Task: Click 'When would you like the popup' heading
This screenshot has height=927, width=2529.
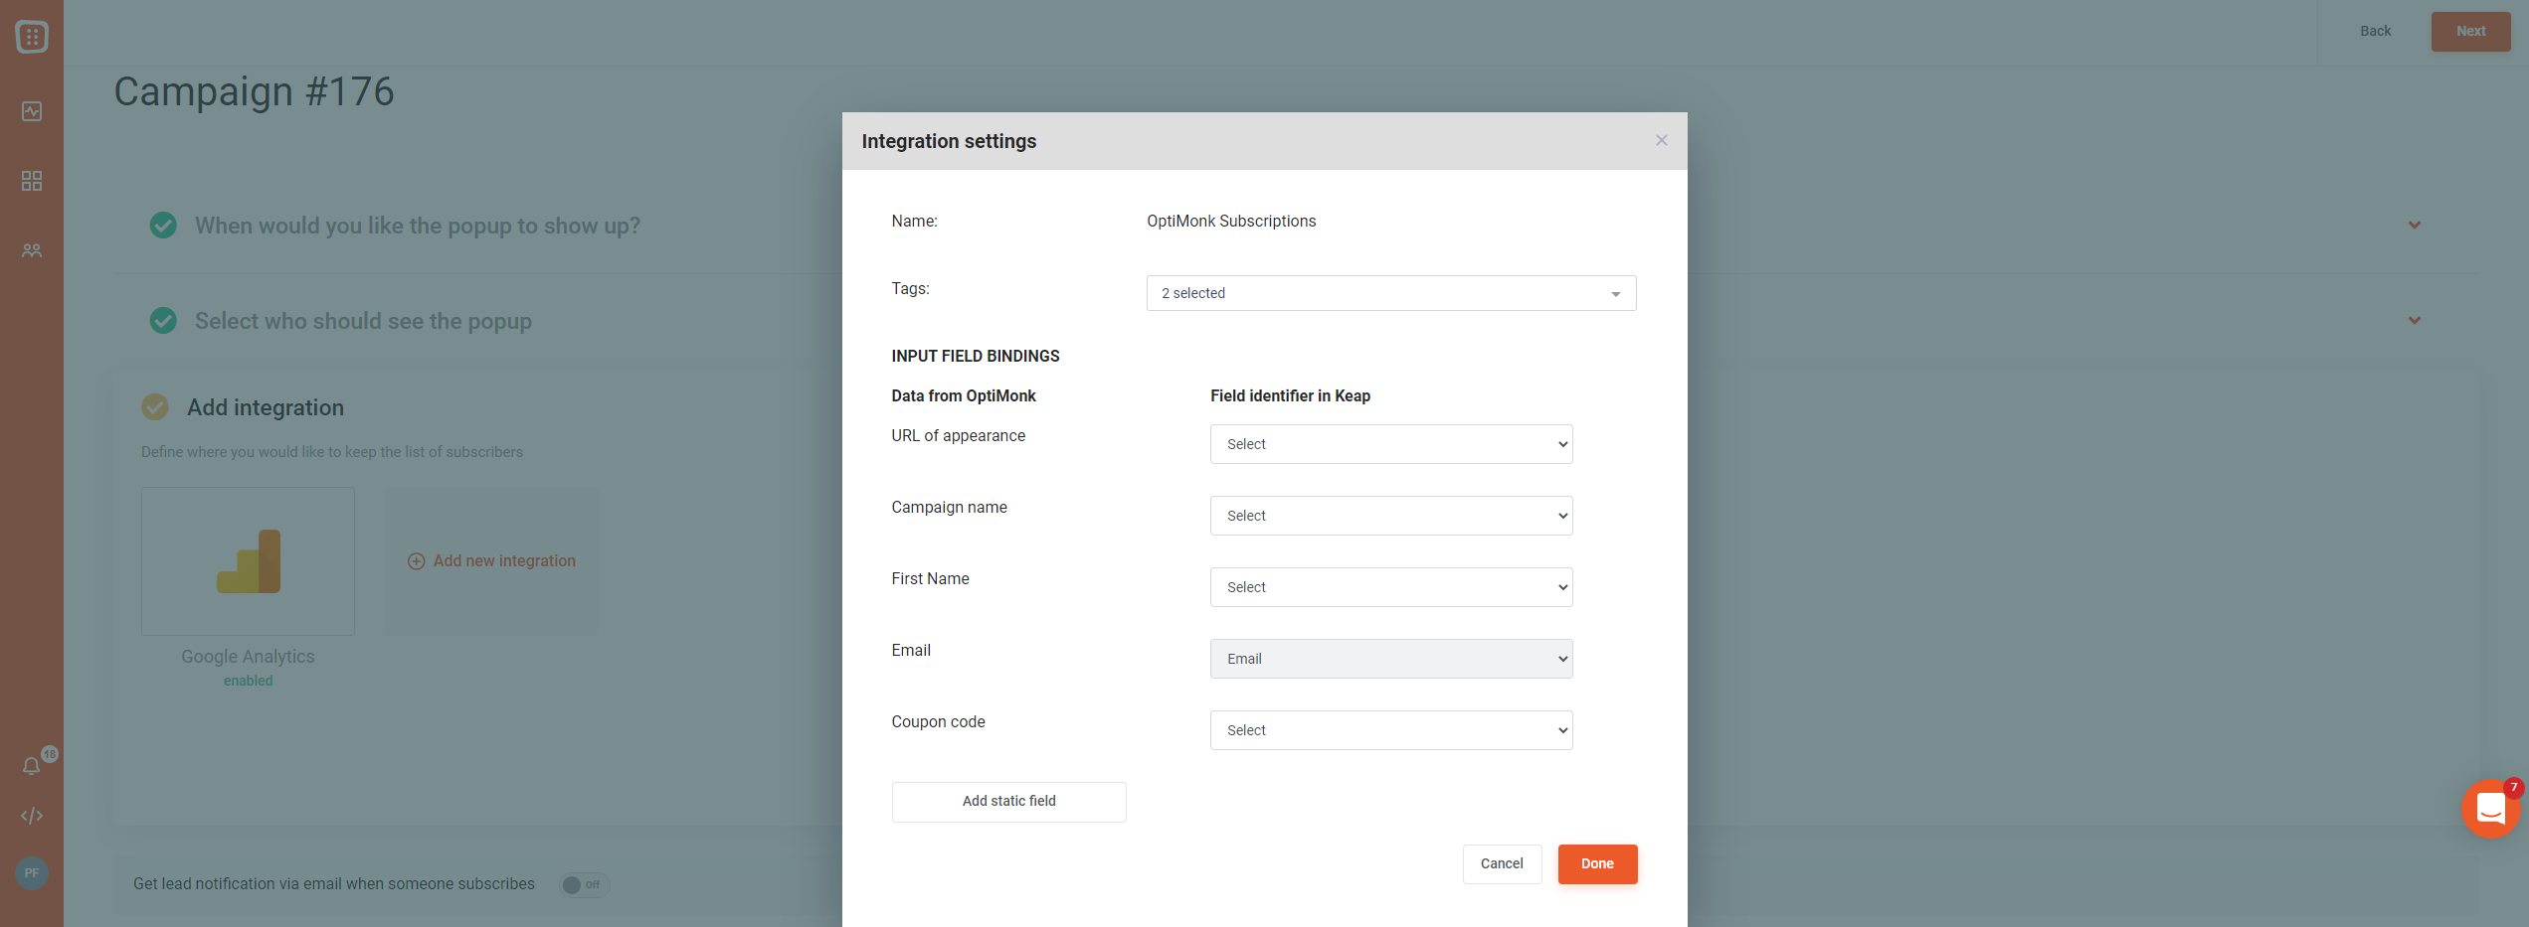Action: 418,226
